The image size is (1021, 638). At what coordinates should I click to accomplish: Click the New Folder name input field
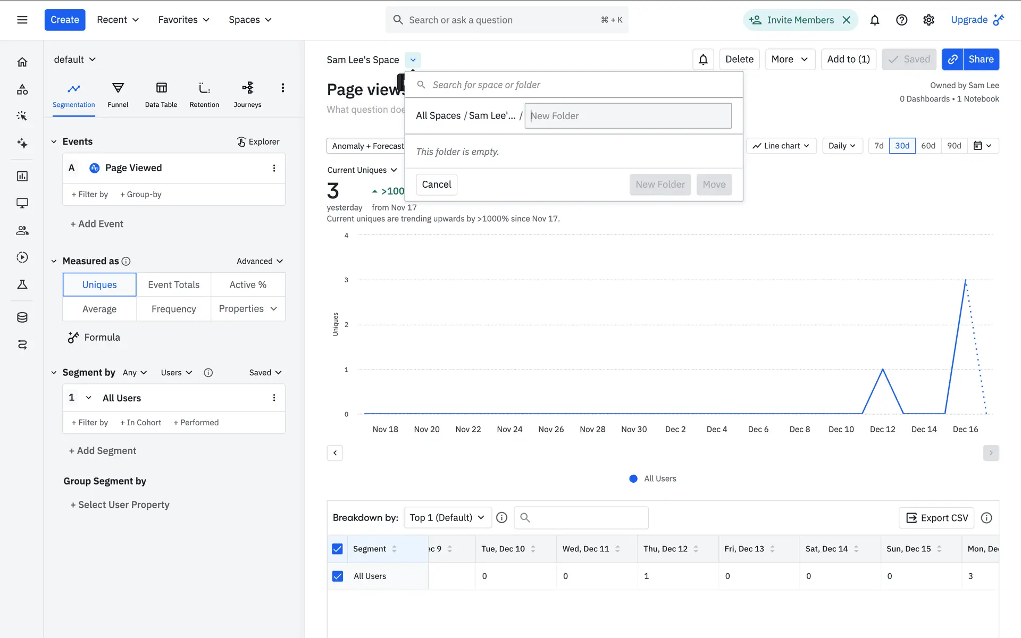point(628,116)
